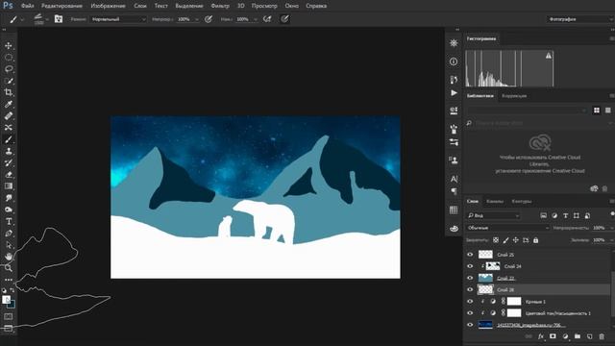Select the Elliptical Marquee tool
The image size is (615, 346).
click(x=9, y=58)
